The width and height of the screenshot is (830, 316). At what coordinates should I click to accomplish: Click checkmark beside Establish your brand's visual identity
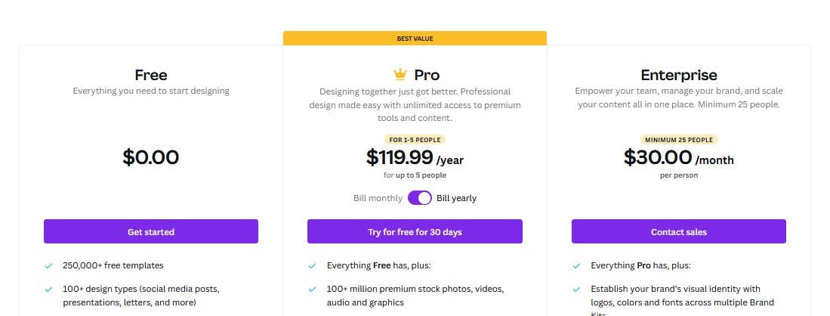pyautogui.click(x=576, y=290)
